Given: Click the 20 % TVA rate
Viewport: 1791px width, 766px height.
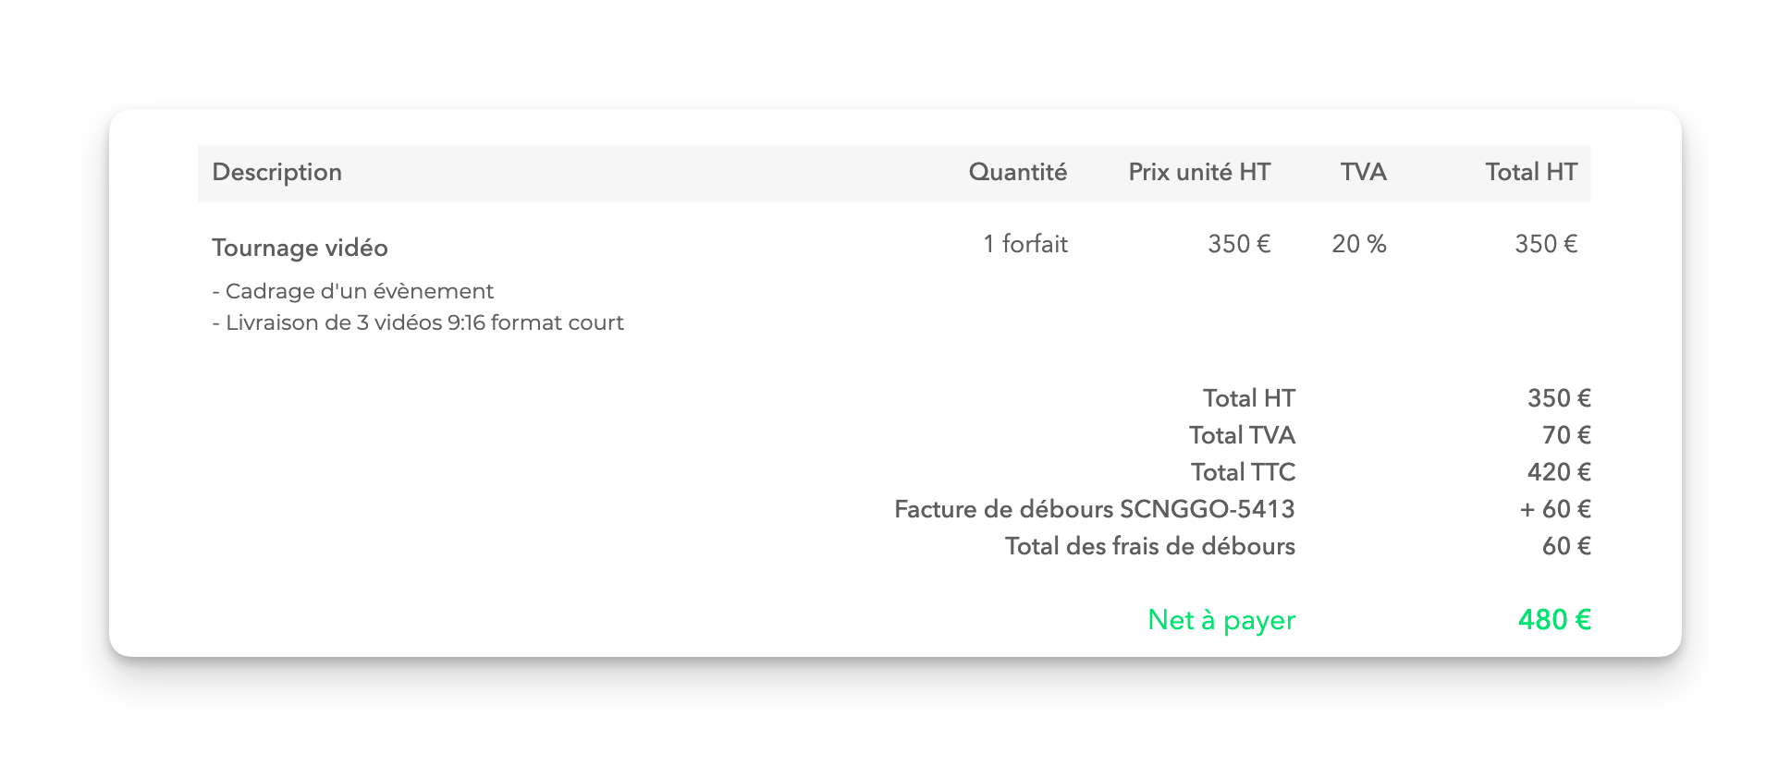Looking at the screenshot, I should pyautogui.click(x=1359, y=244).
